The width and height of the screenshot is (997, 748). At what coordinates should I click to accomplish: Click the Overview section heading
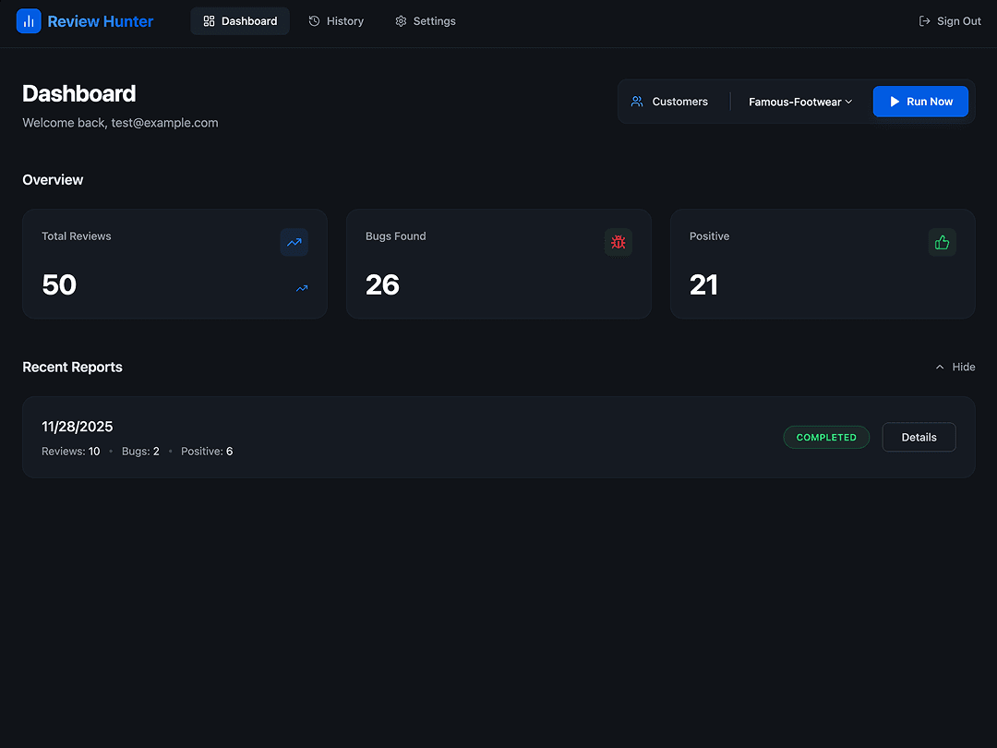coord(53,180)
